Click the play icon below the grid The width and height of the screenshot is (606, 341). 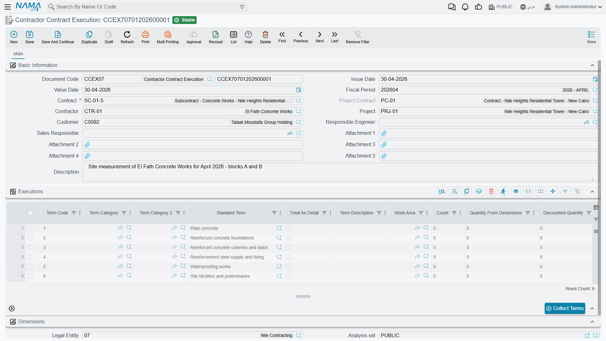[12, 308]
